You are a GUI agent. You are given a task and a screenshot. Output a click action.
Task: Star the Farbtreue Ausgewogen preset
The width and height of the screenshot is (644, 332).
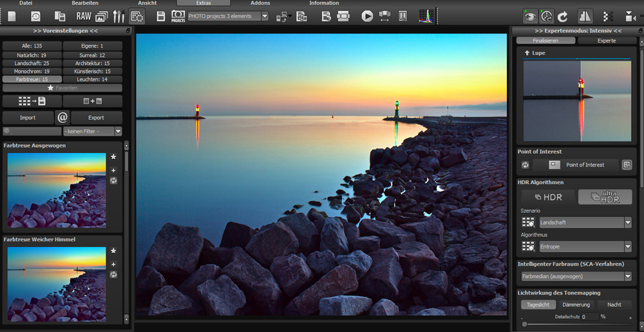click(113, 157)
